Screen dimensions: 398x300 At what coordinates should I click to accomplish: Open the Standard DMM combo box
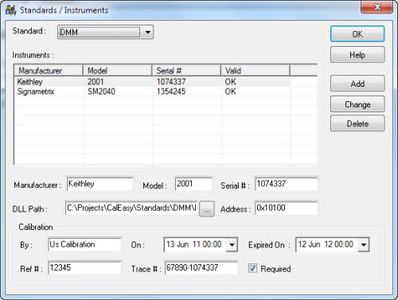point(105,32)
